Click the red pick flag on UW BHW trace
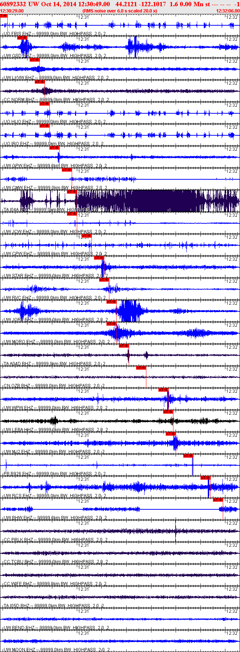Viewport: 240px width, 652px height. coord(218,500)
